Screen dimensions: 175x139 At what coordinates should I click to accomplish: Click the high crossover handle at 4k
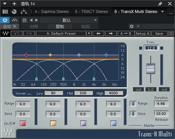(x=94, y=79)
